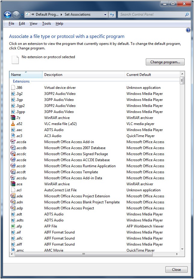This screenshot has height=279, width=194.
Task: Click 'AMC Movie' description text
Action: click(x=54, y=250)
